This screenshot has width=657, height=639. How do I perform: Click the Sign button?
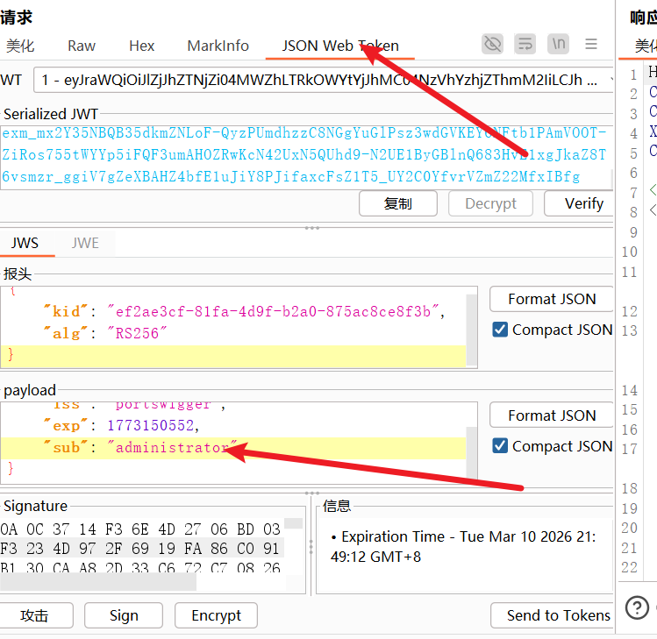coord(124,615)
